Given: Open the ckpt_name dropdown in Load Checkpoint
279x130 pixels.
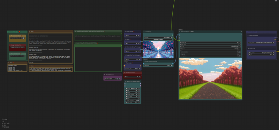Looking at the screenshot, I should point(261,43).
